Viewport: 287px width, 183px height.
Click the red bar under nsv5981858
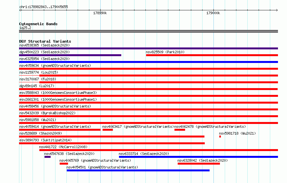coord(148,123)
